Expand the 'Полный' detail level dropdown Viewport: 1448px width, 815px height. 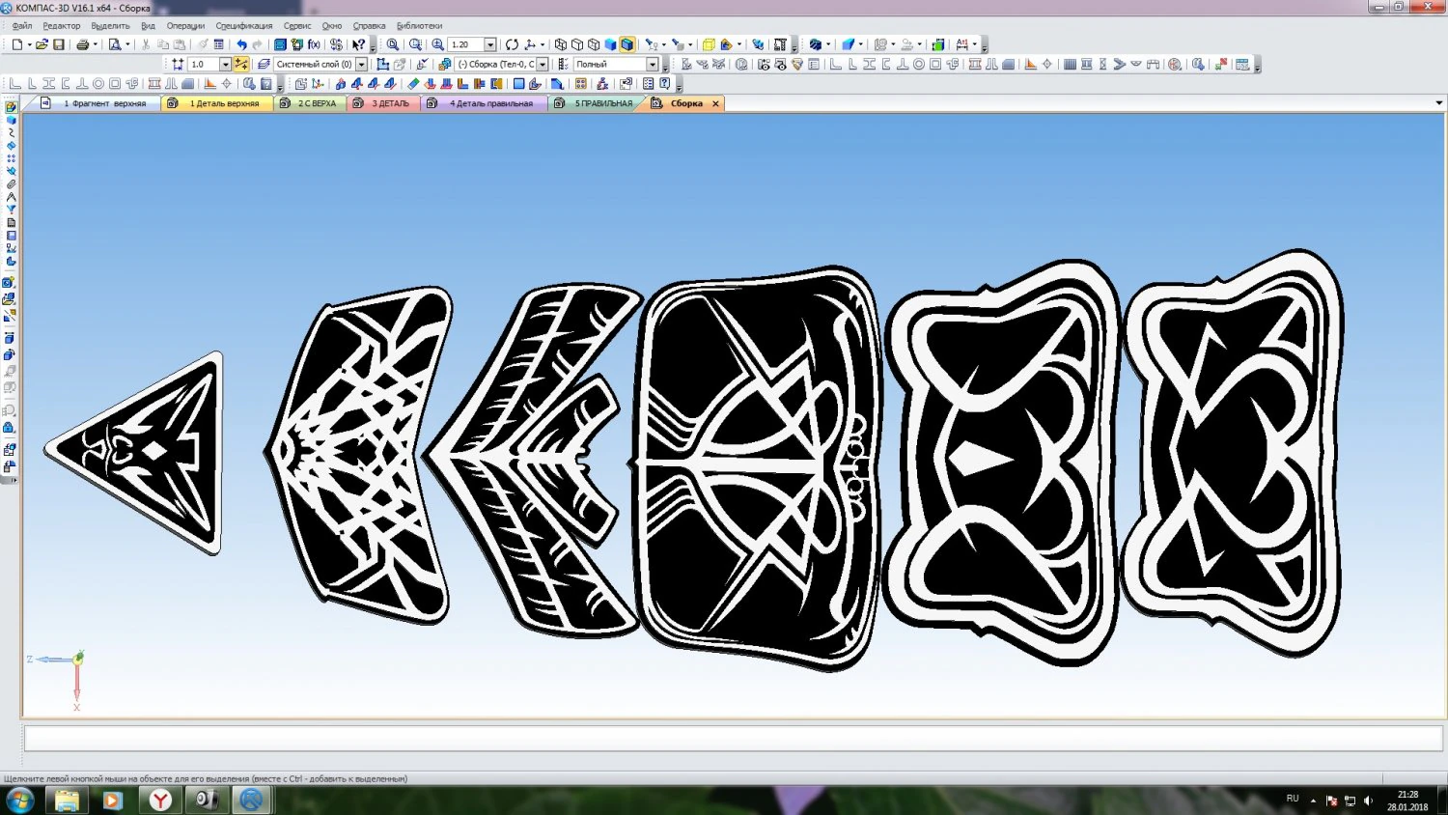(652, 64)
